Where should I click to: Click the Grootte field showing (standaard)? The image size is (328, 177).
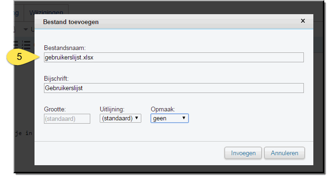click(67, 118)
